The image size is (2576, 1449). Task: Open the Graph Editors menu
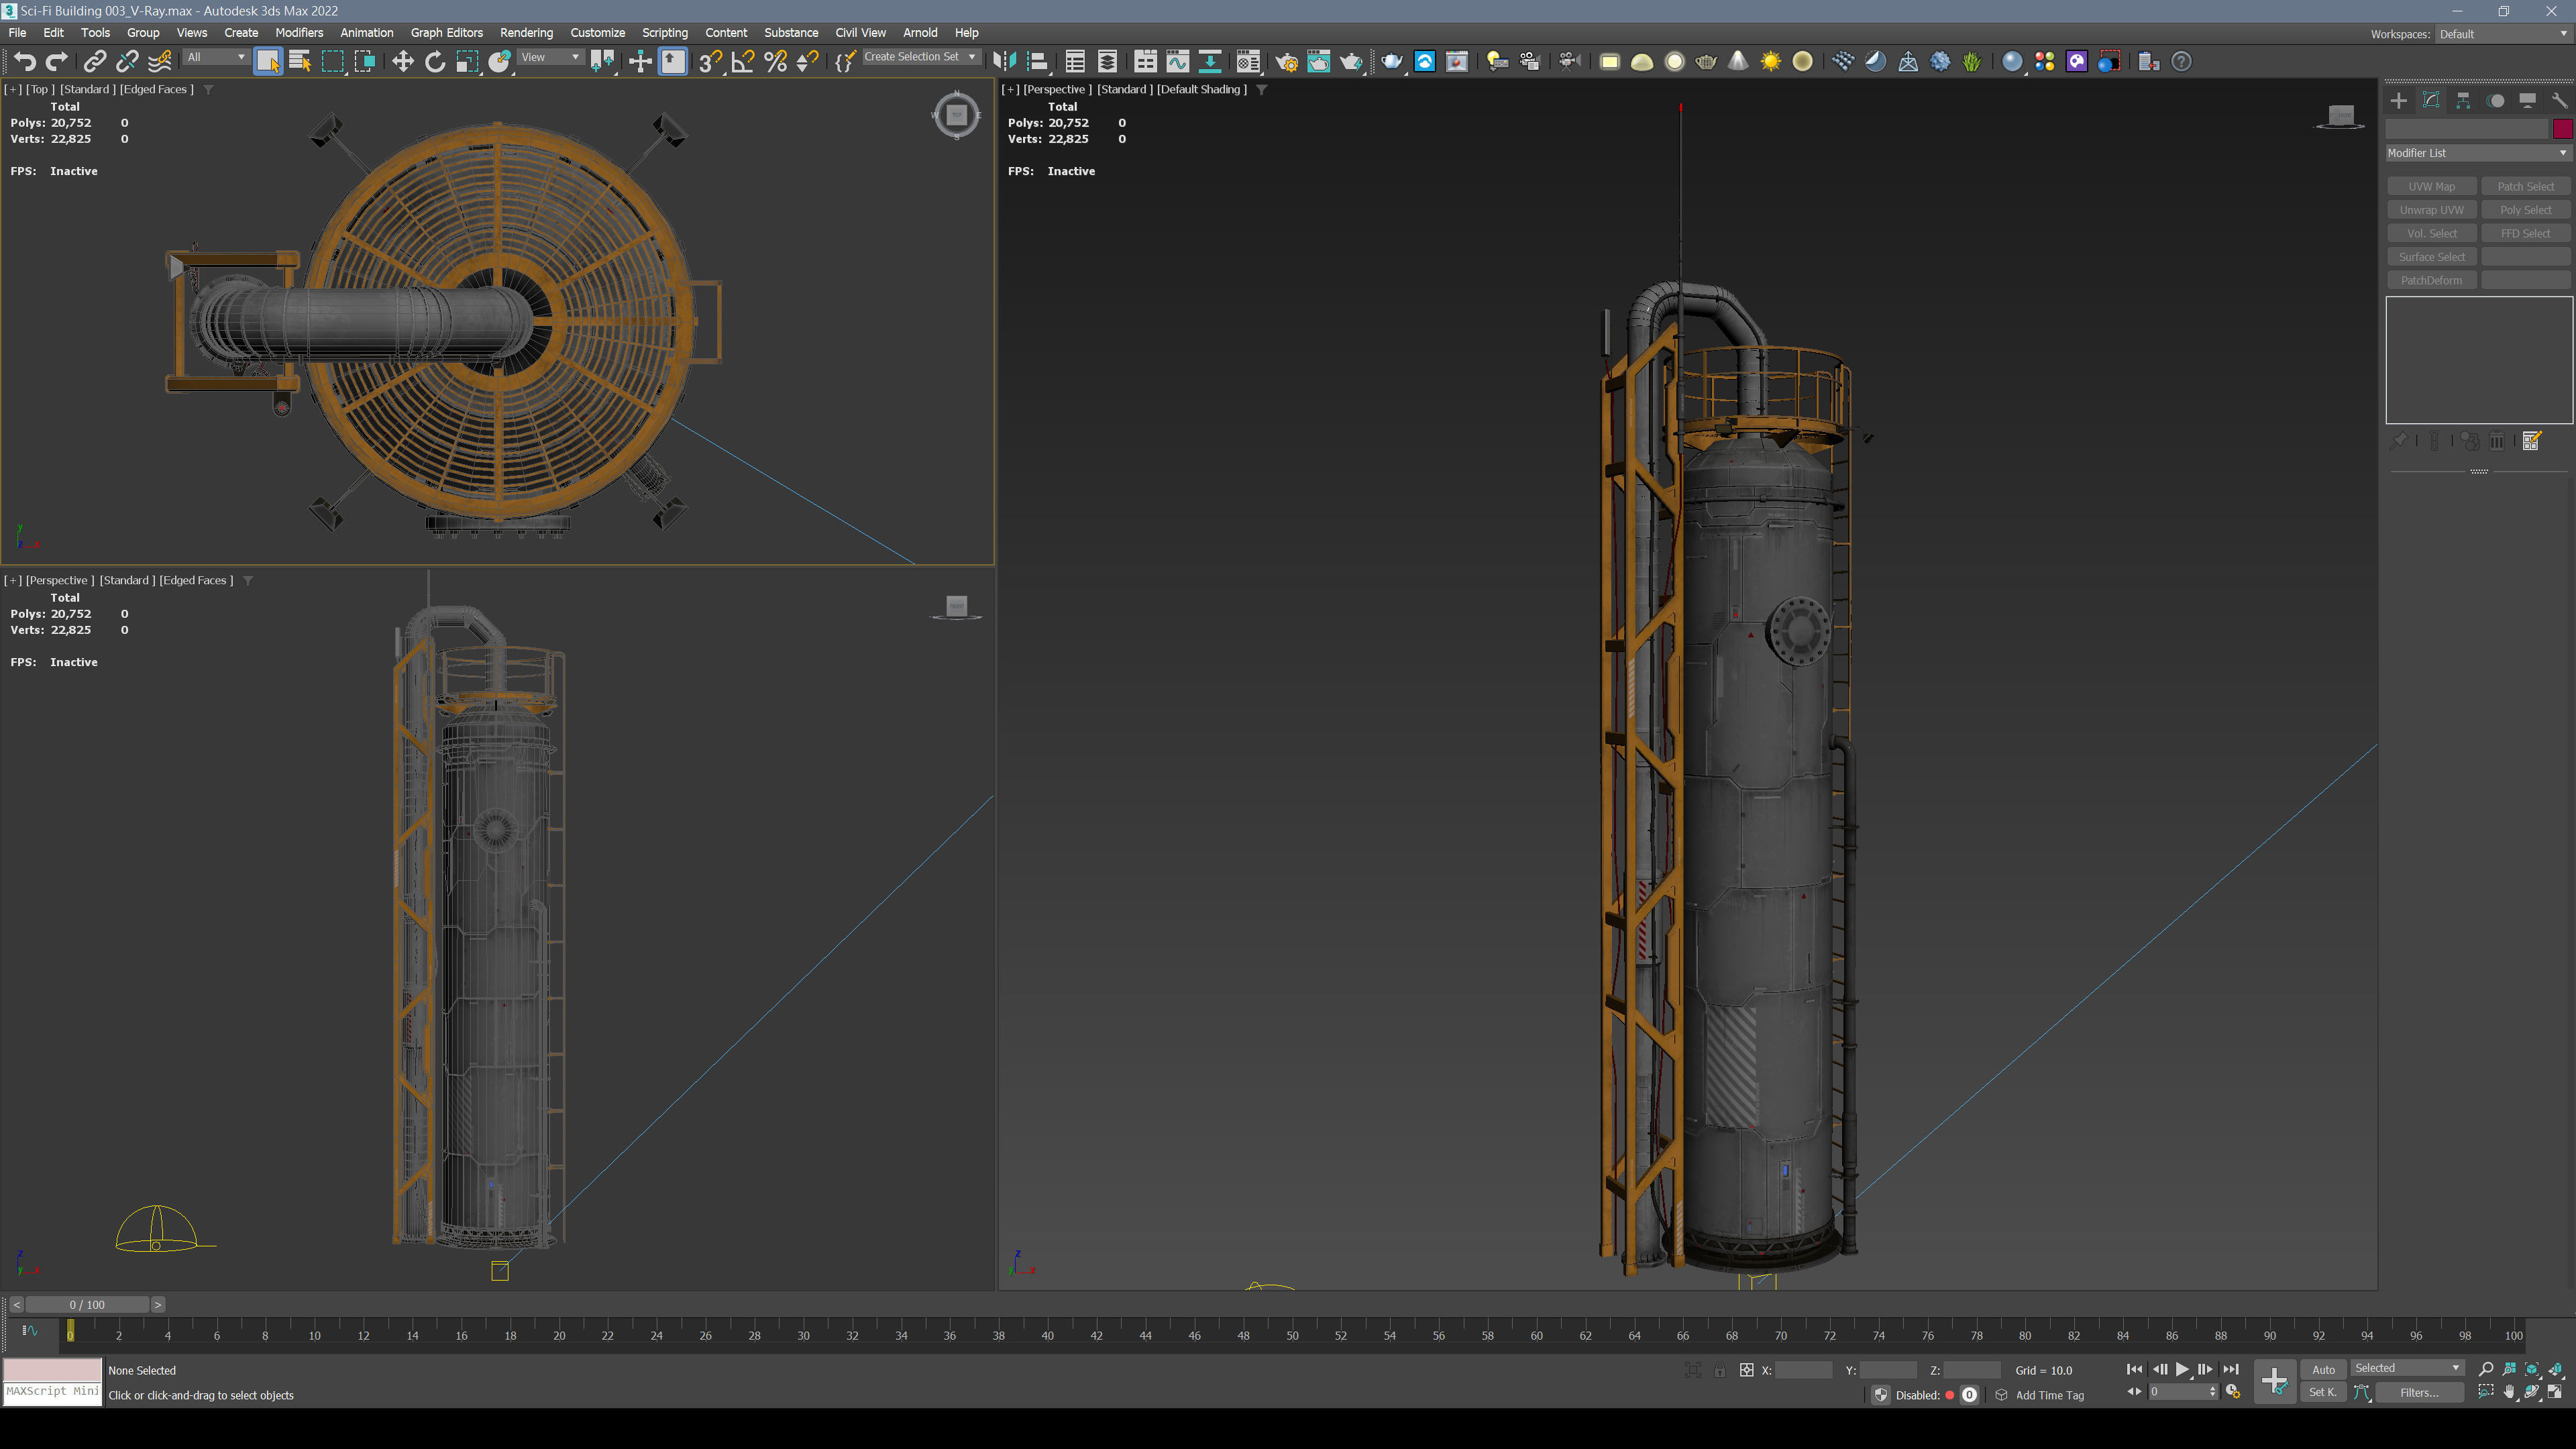[x=446, y=33]
